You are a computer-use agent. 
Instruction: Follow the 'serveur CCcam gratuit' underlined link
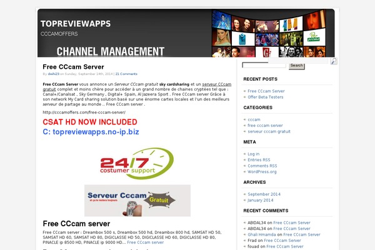(x=217, y=84)
